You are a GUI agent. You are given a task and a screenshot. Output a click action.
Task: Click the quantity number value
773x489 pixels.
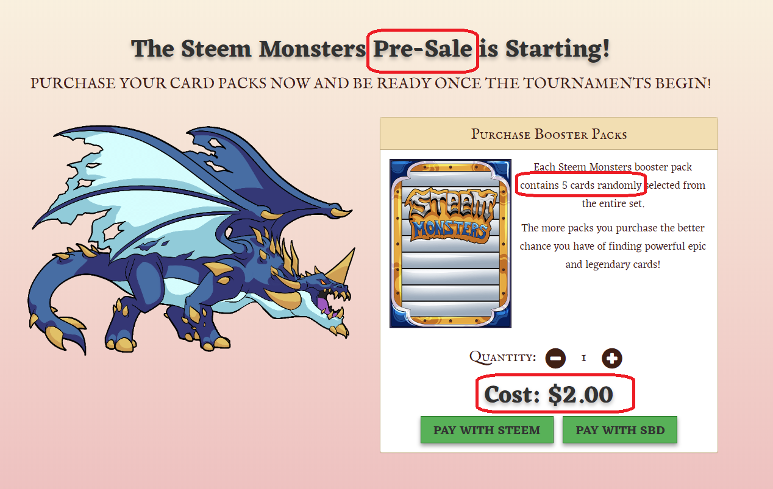(583, 358)
